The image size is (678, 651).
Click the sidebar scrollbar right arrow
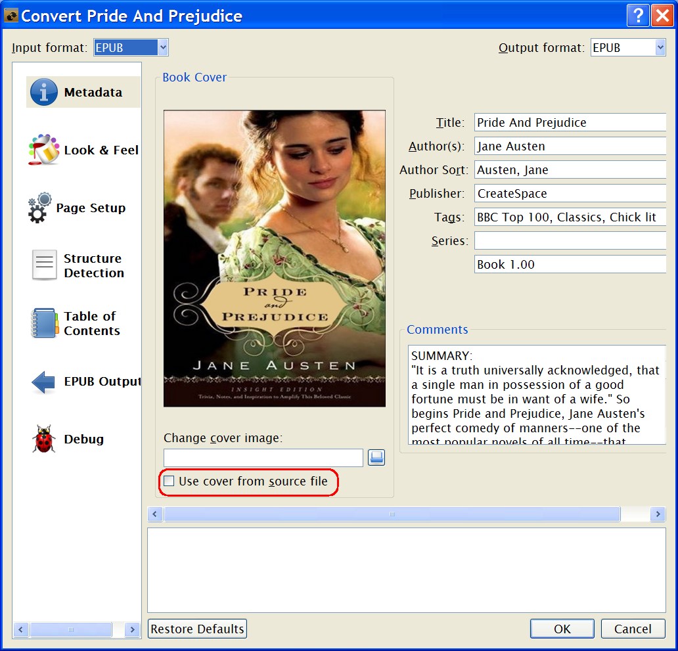tap(132, 630)
